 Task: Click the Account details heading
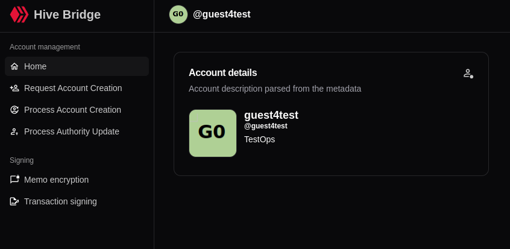223,72
